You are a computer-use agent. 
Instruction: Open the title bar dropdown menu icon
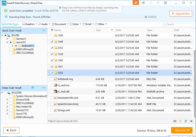[x=165, y=3]
